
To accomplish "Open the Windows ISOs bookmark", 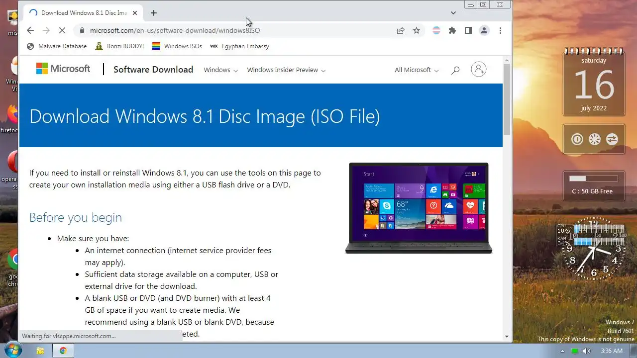I will pyautogui.click(x=177, y=46).
